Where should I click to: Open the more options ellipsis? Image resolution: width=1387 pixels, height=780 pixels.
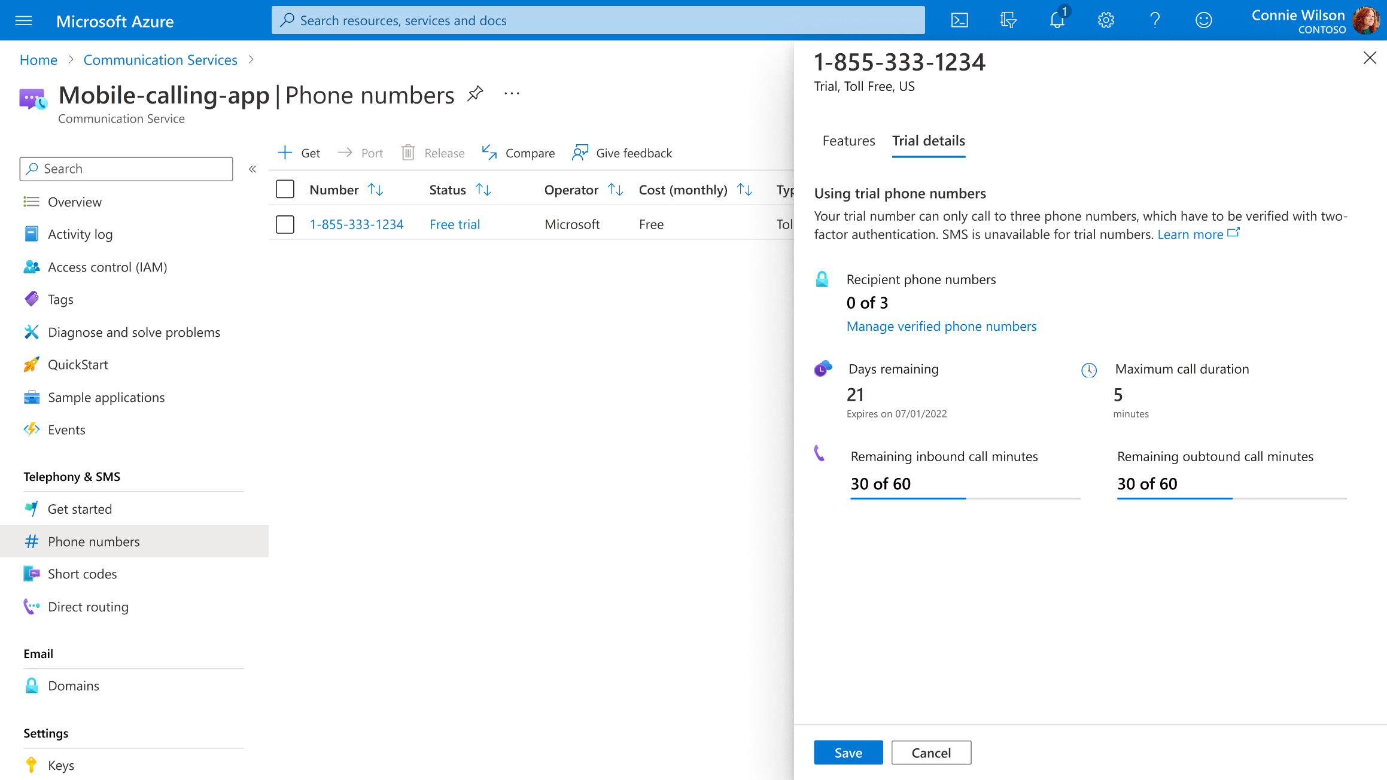[512, 94]
